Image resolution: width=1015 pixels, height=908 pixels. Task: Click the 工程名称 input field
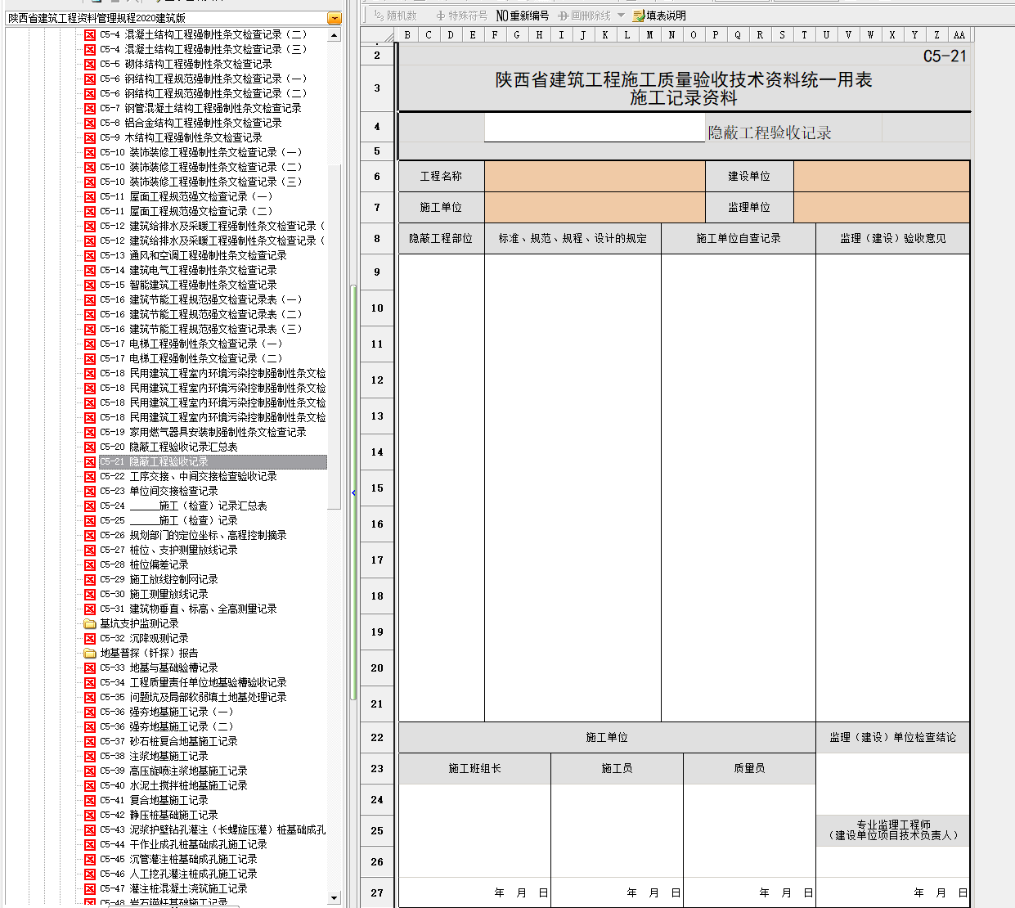595,176
